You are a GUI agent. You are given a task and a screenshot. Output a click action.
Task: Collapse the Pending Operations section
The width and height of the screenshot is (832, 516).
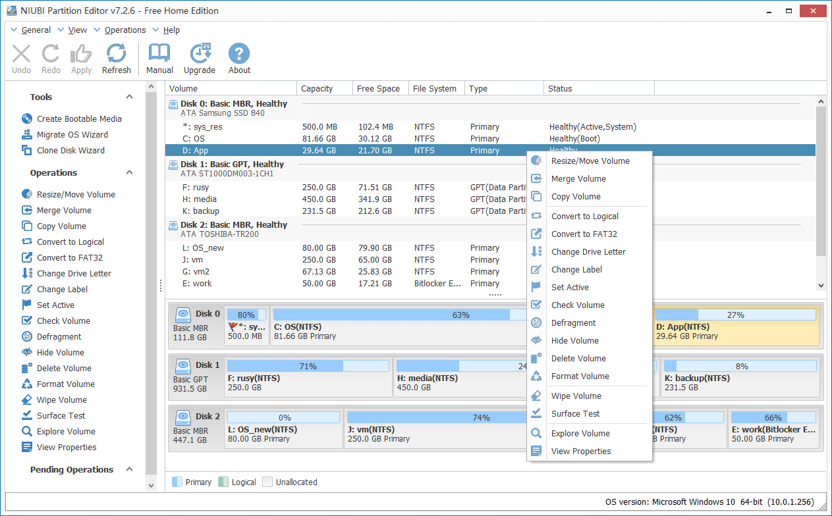(x=129, y=470)
